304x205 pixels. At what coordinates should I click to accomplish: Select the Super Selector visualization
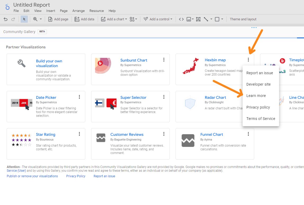click(x=133, y=97)
